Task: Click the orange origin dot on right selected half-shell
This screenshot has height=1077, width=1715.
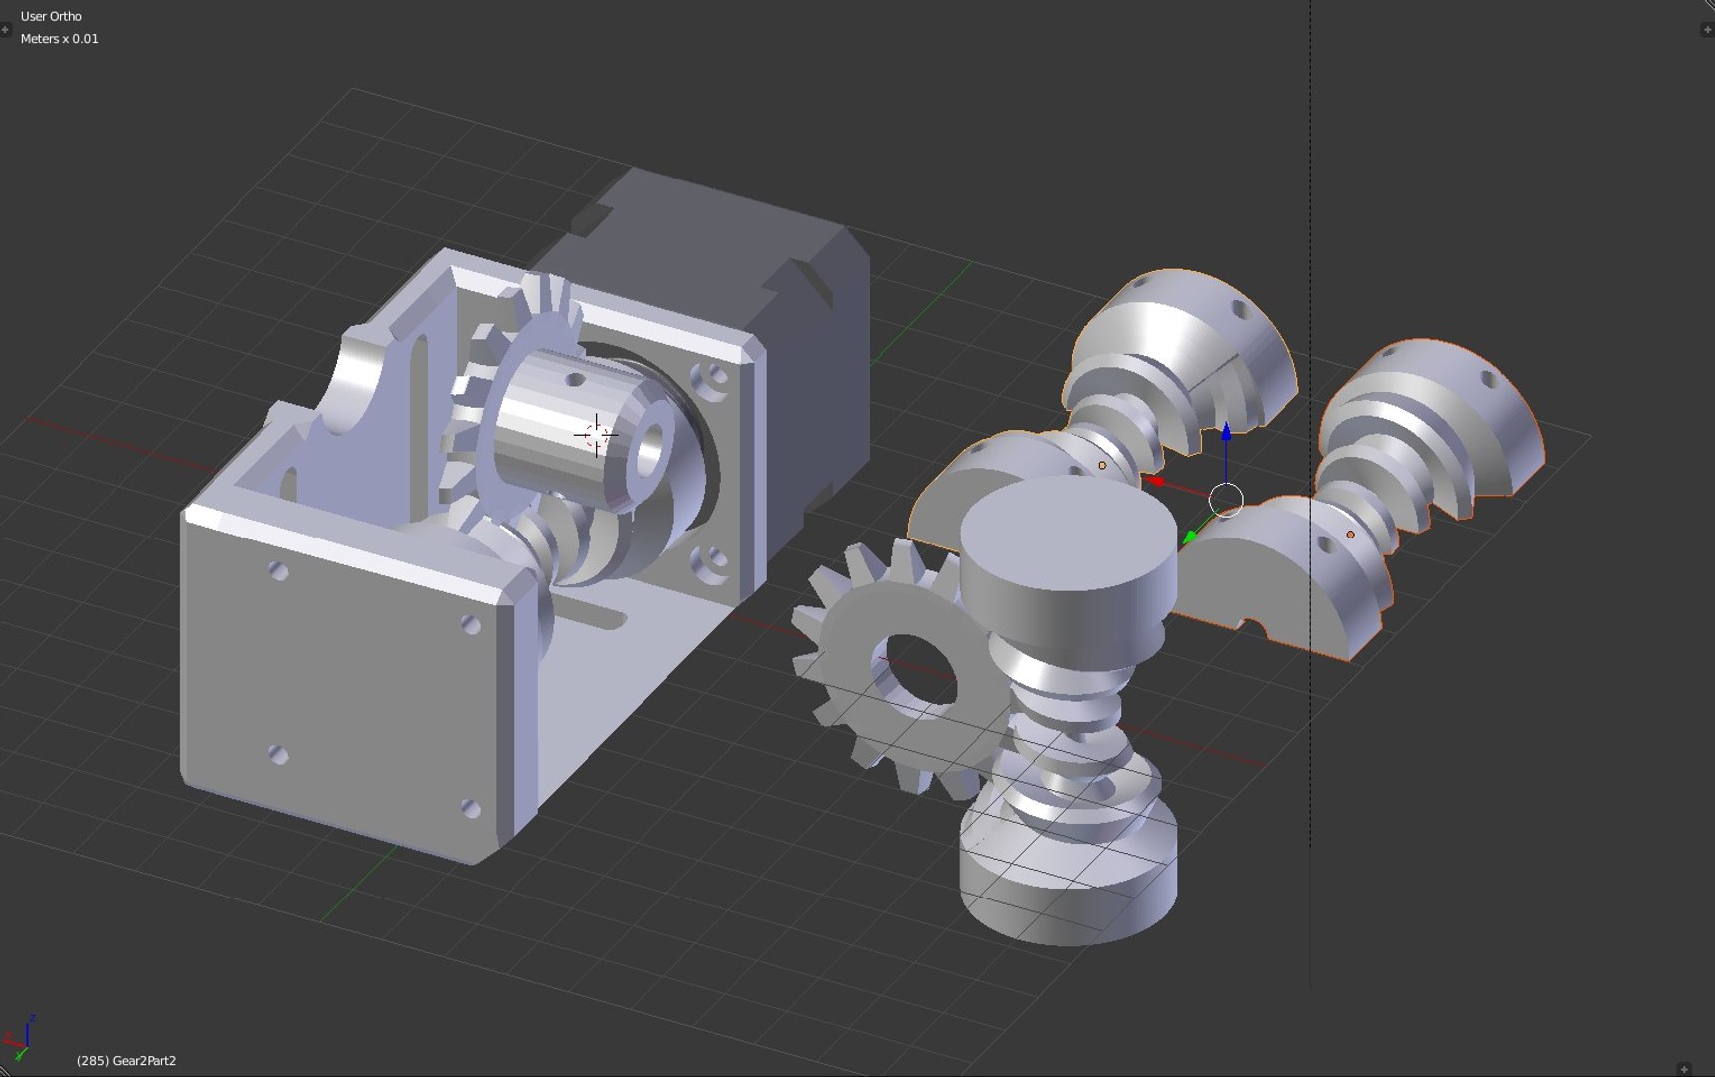Action: [1350, 535]
